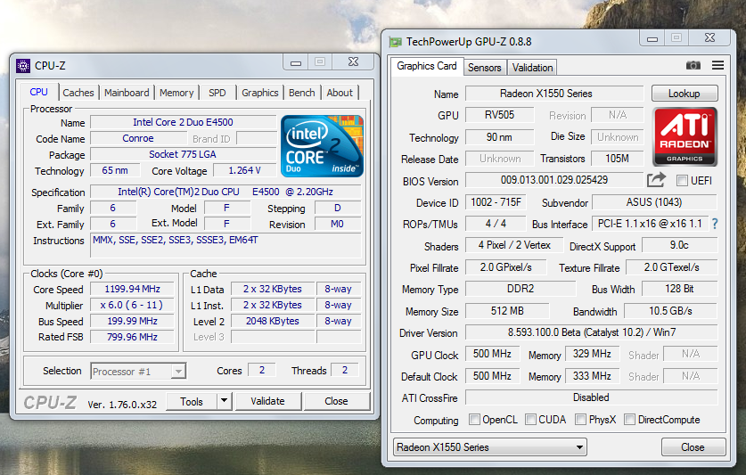Click the Validate button in CPU-Z
Viewport: 746px width, 475px height.
(x=267, y=401)
